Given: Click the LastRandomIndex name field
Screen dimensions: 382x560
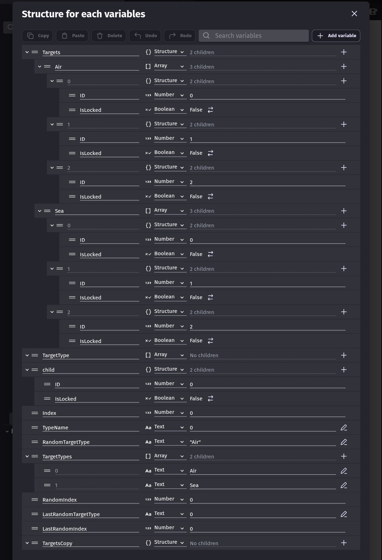Looking at the screenshot, I should (90, 529).
